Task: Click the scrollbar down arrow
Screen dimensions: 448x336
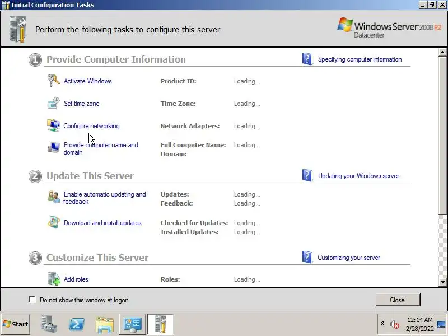Action: [x=442, y=282]
